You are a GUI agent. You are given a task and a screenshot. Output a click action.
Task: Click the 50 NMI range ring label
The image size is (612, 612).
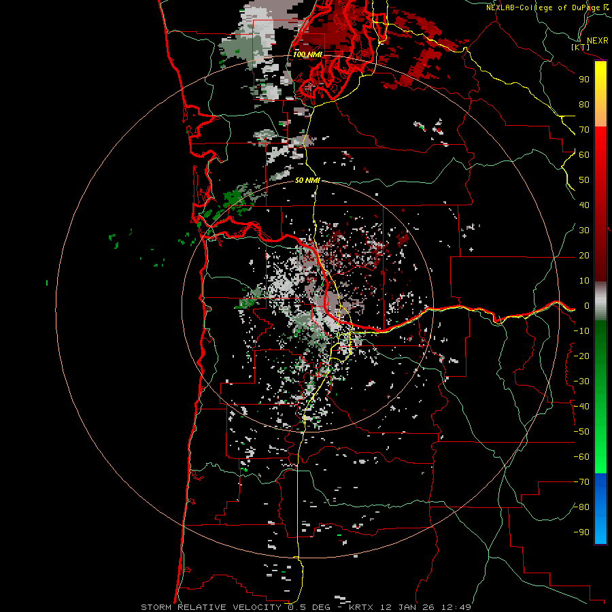(307, 180)
